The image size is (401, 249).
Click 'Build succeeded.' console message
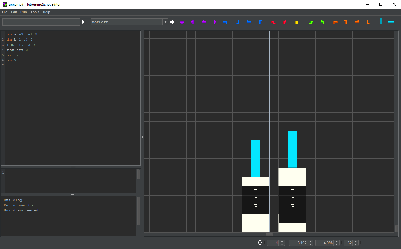click(22, 210)
